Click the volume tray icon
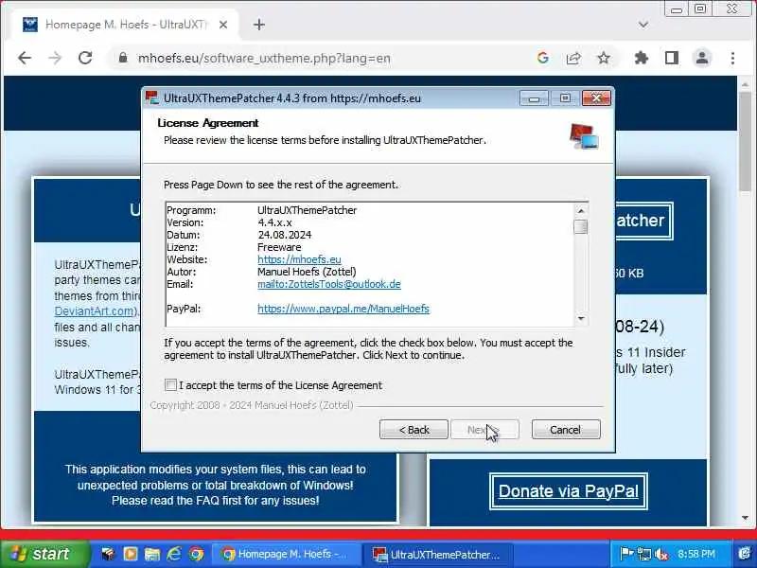This screenshot has width=757, height=568. tap(660, 554)
